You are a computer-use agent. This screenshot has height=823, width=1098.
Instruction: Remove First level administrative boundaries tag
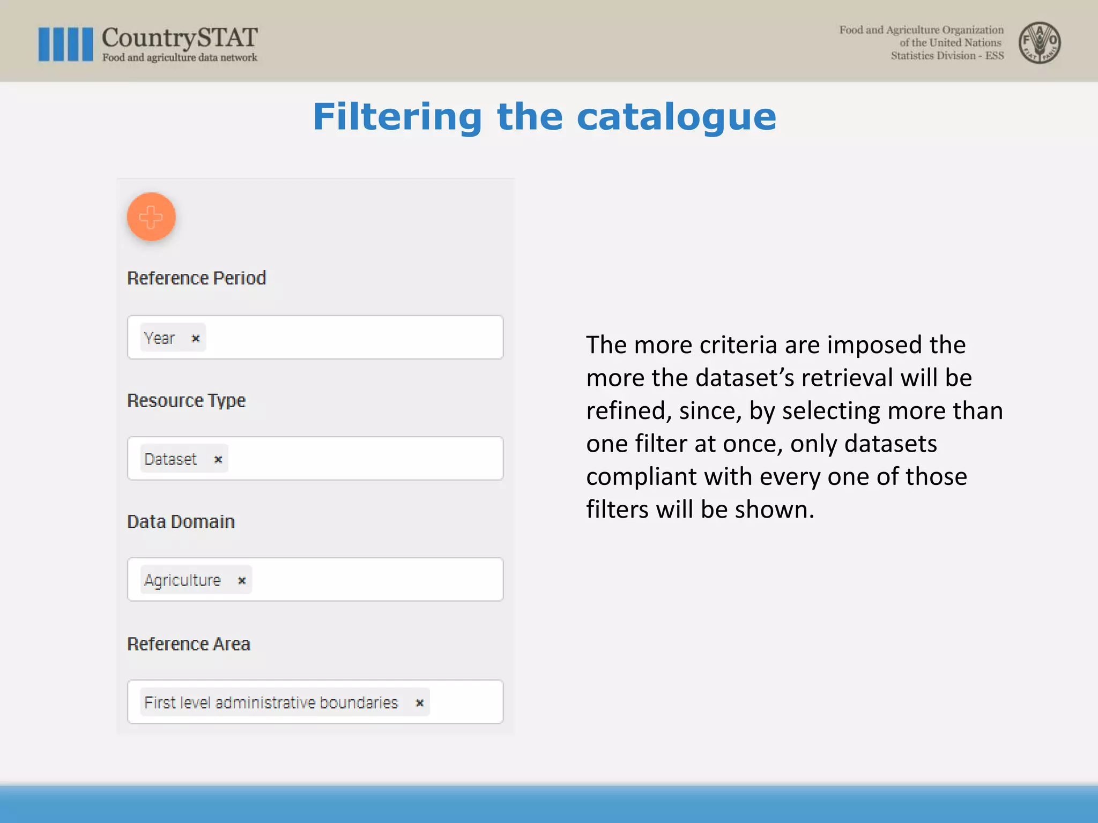point(420,702)
